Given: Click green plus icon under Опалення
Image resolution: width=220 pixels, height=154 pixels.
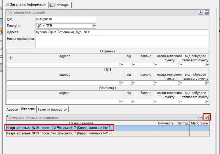Looking at the screenshot, I should tap(10, 58).
